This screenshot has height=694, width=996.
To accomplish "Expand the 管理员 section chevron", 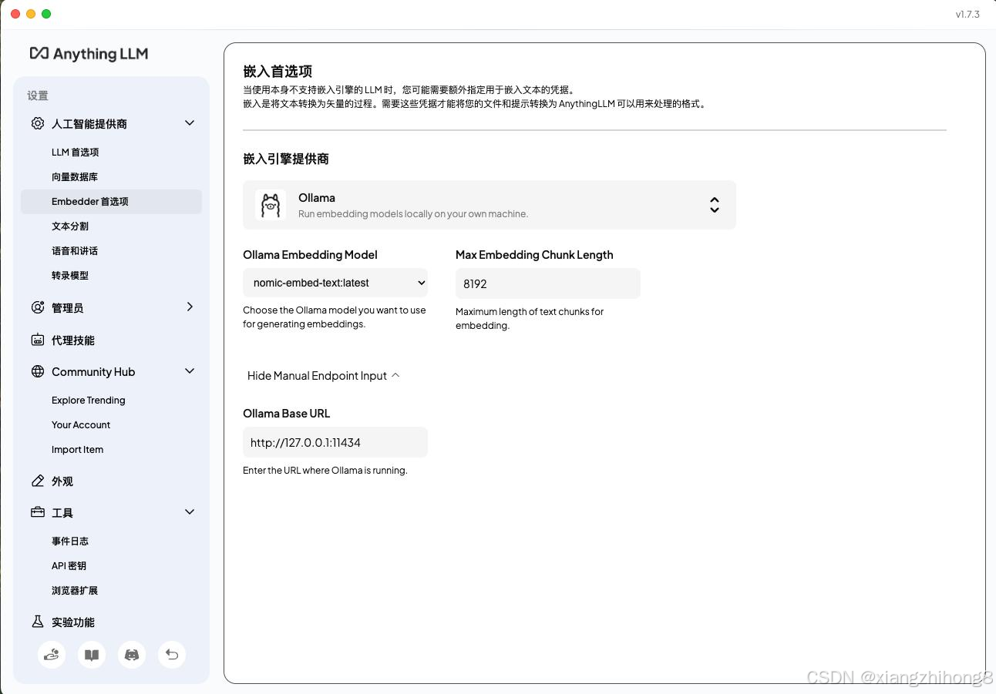I will tap(190, 307).
